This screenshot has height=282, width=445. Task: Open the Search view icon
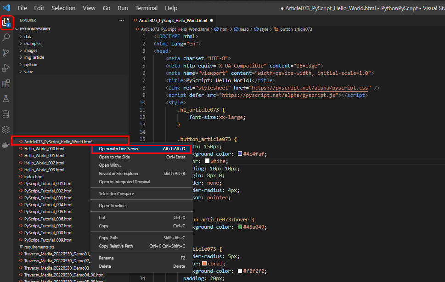pyautogui.click(x=6, y=37)
